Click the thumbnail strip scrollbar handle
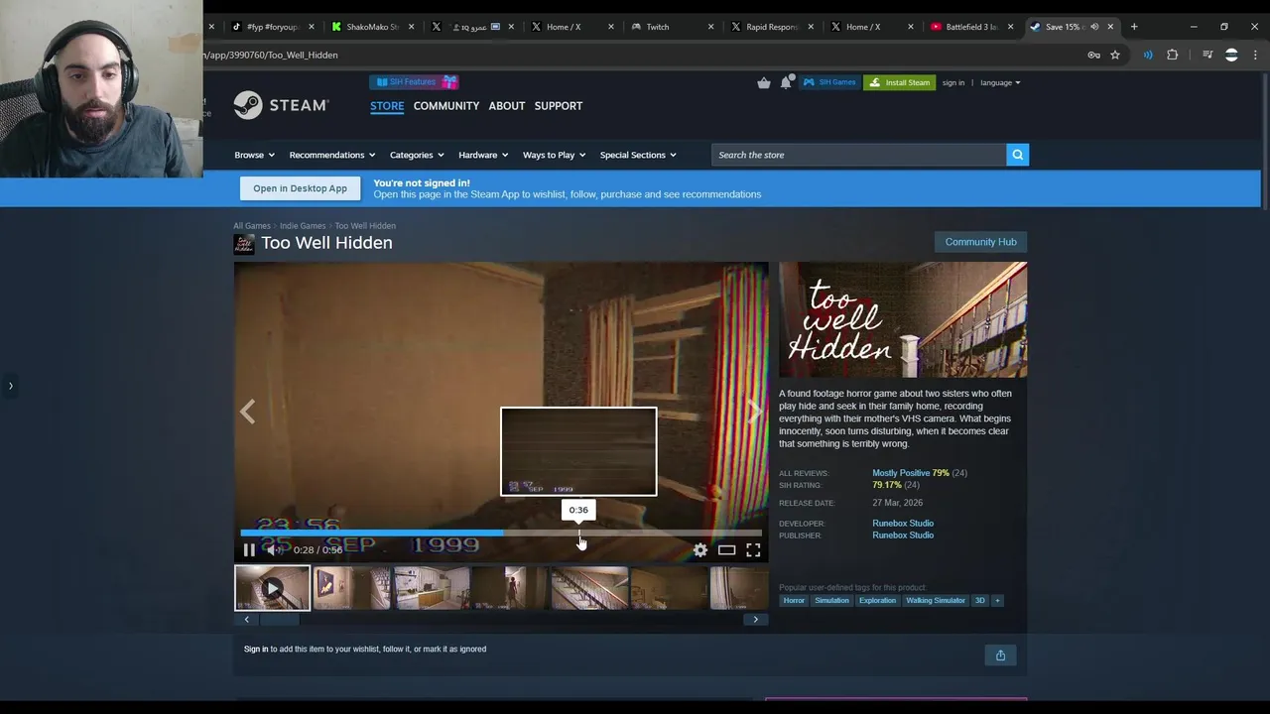Screen dimensions: 1270x714 280,620
